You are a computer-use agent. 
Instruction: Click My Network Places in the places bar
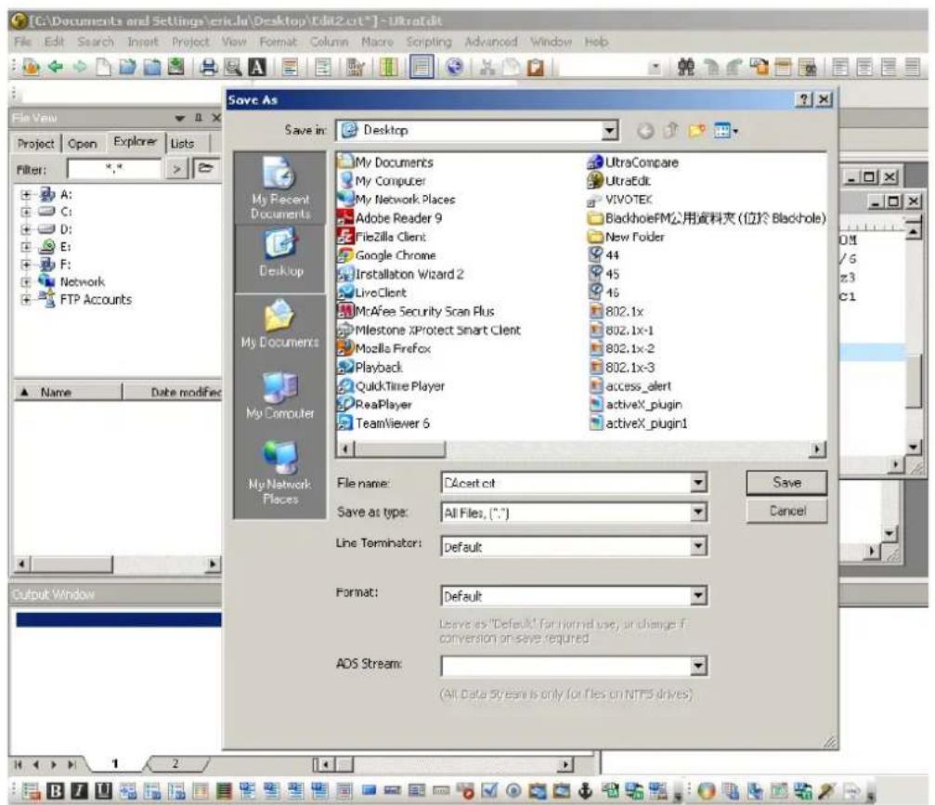coord(280,473)
